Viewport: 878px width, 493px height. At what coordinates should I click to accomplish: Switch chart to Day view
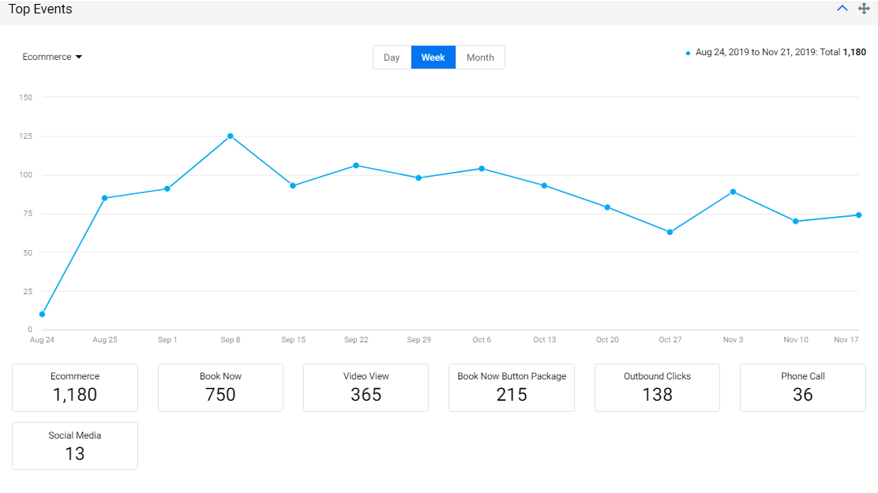click(392, 58)
